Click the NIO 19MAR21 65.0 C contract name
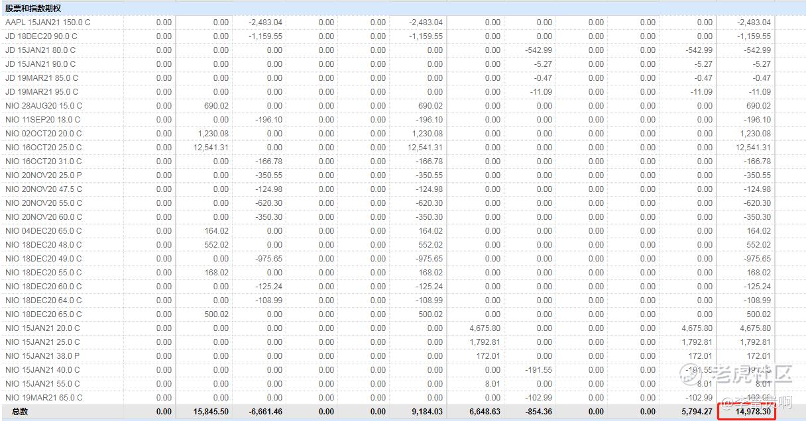 tap(44, 398)
